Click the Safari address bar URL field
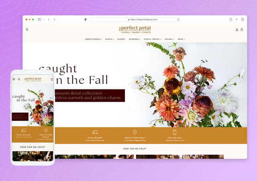Image resolution: width=257 pixels, height=181 pixels. [135, 19]
